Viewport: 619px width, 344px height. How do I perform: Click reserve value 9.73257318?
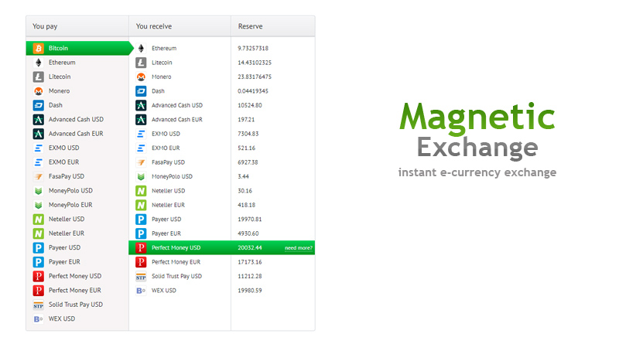253,48
